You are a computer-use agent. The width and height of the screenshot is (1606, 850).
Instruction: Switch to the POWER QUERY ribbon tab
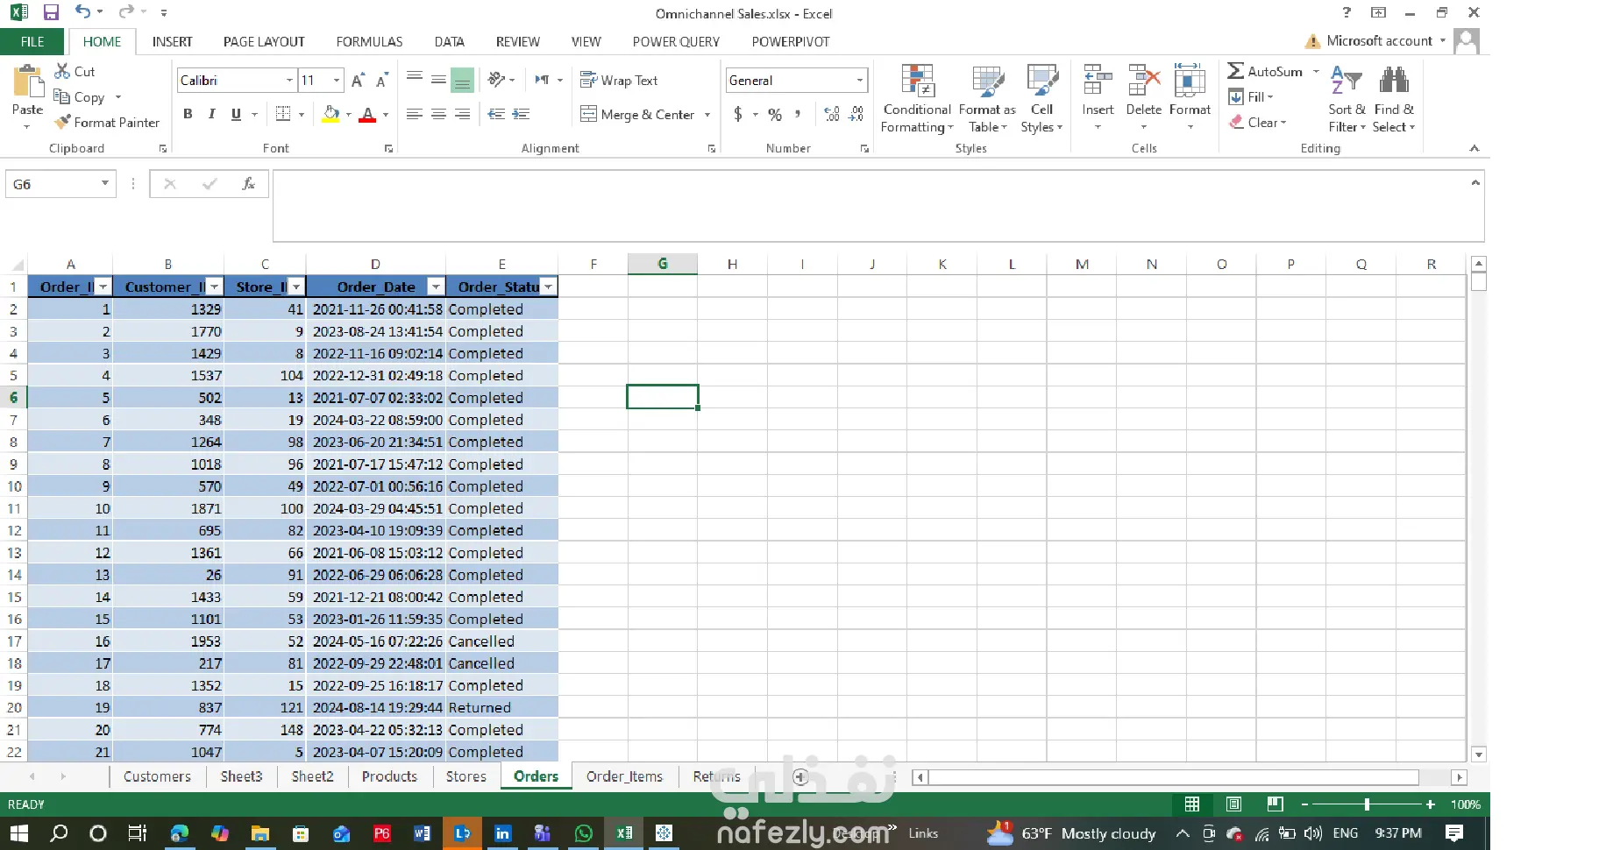676,42
